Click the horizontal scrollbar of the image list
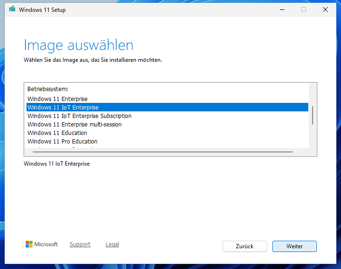The height and width of the screenshot is (269, 341). click(162, 152)
